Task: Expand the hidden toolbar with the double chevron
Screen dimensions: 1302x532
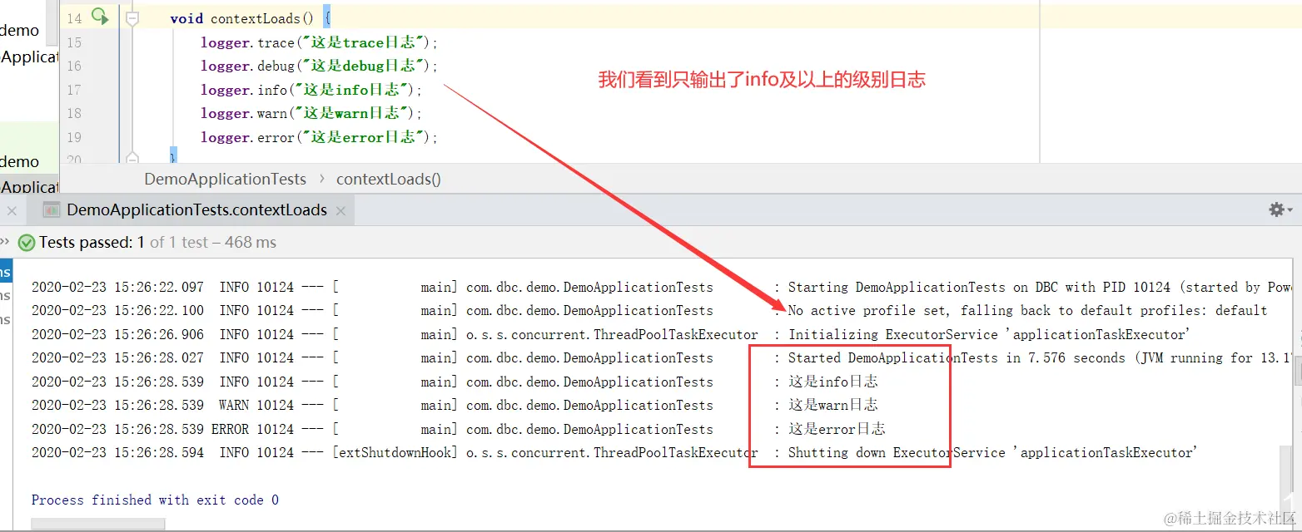Action: 4,242
